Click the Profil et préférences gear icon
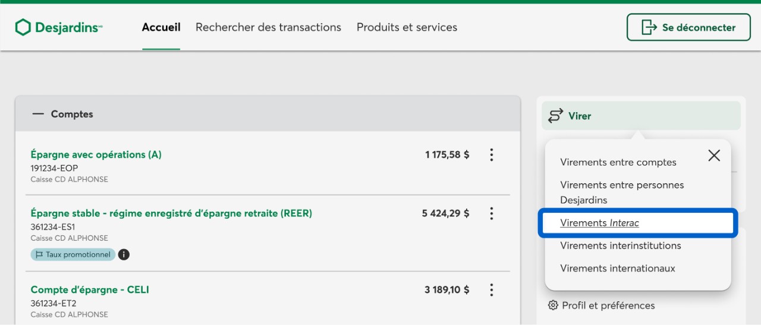The image size is (761, 325). point(553,305)
